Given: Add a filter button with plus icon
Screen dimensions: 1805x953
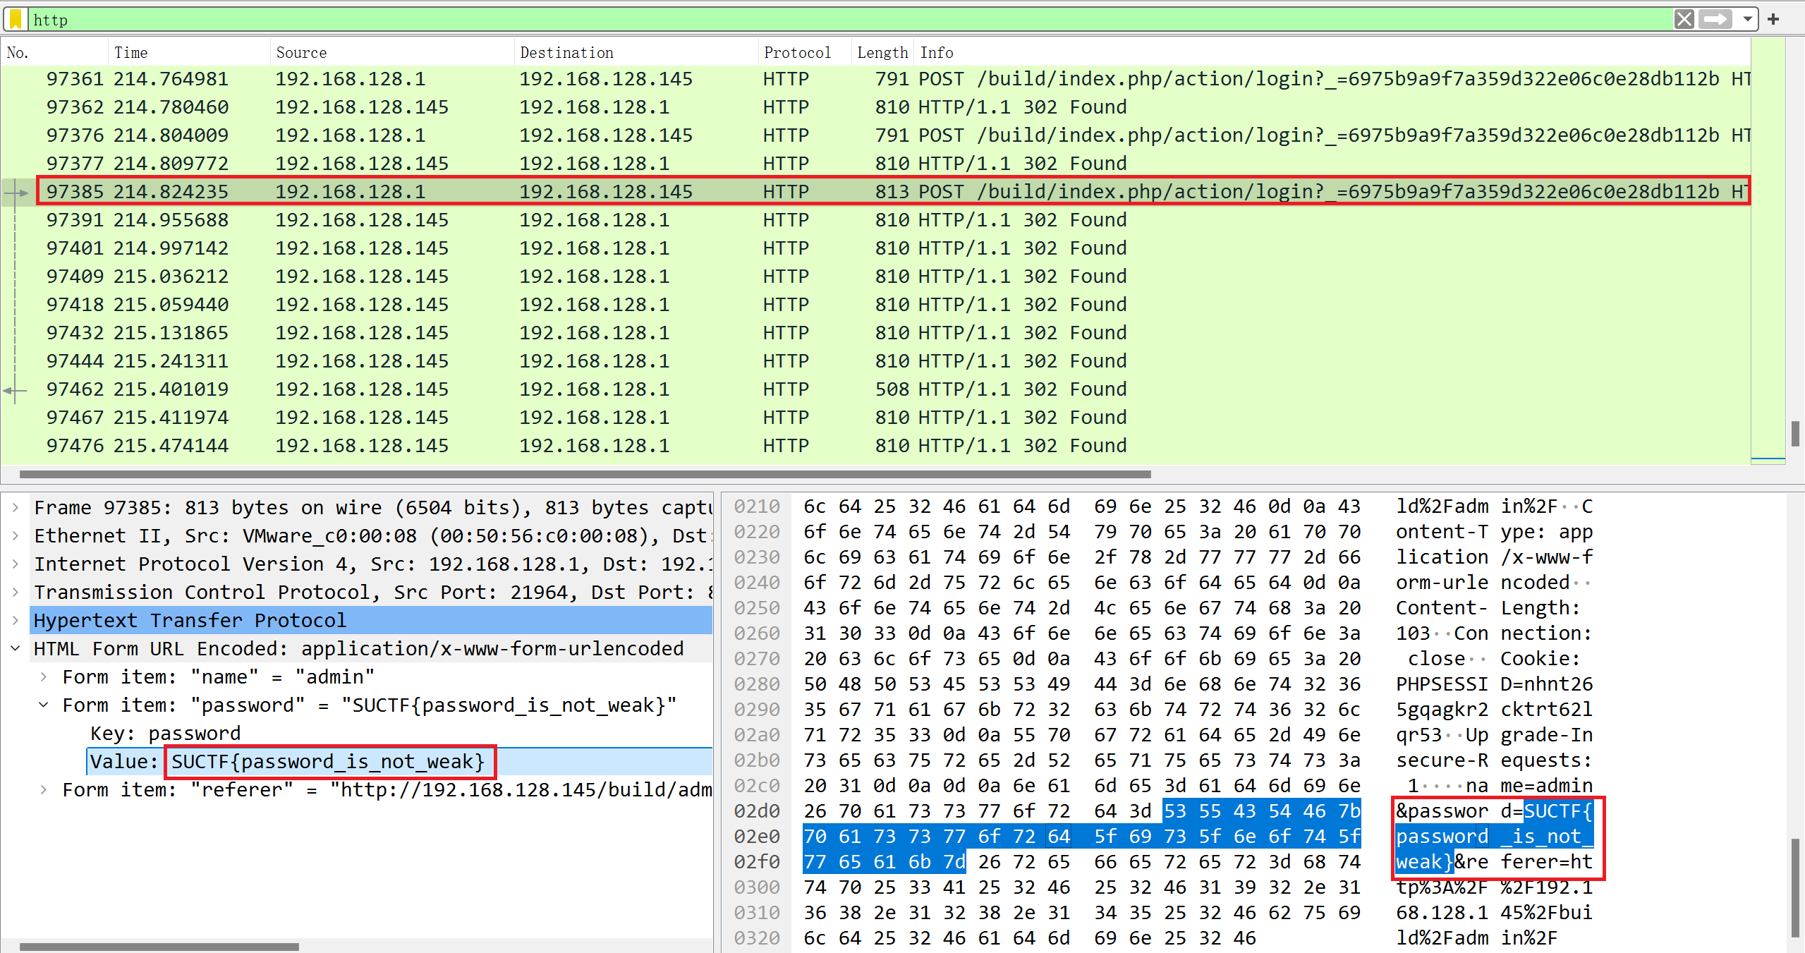Looking at the screenshot, I should [x=1773, y=19].
